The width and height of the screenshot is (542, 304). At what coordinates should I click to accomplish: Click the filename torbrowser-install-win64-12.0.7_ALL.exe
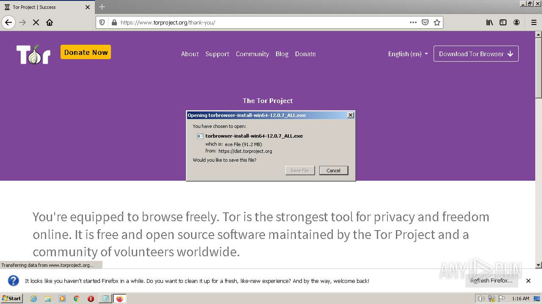tap(254, 136)
